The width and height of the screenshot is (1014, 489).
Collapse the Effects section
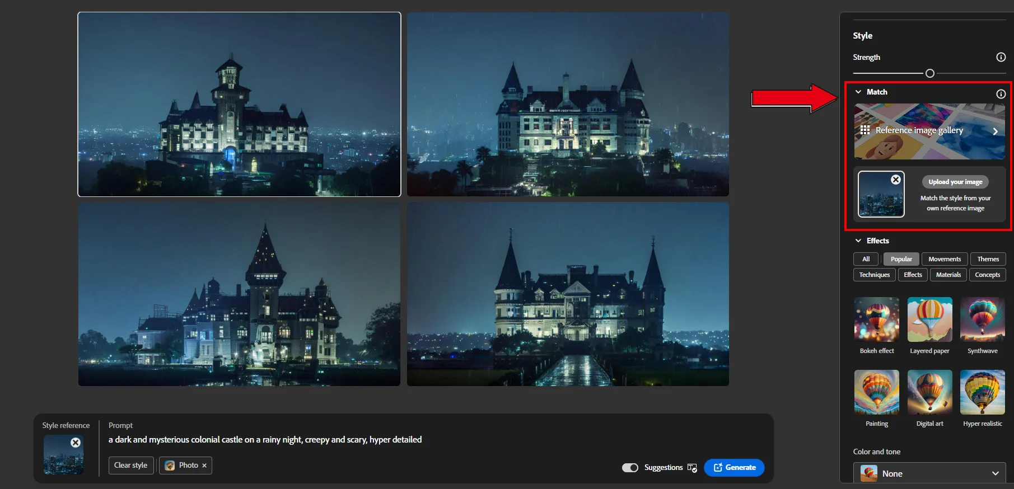coord(858,241)
